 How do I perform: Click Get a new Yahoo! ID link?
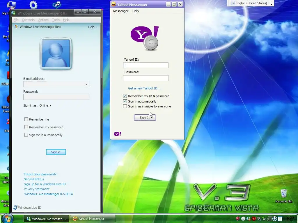coord(144,88)
